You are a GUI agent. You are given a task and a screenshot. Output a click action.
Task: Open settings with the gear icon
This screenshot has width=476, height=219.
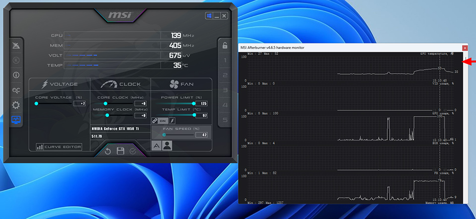[16, 105]
